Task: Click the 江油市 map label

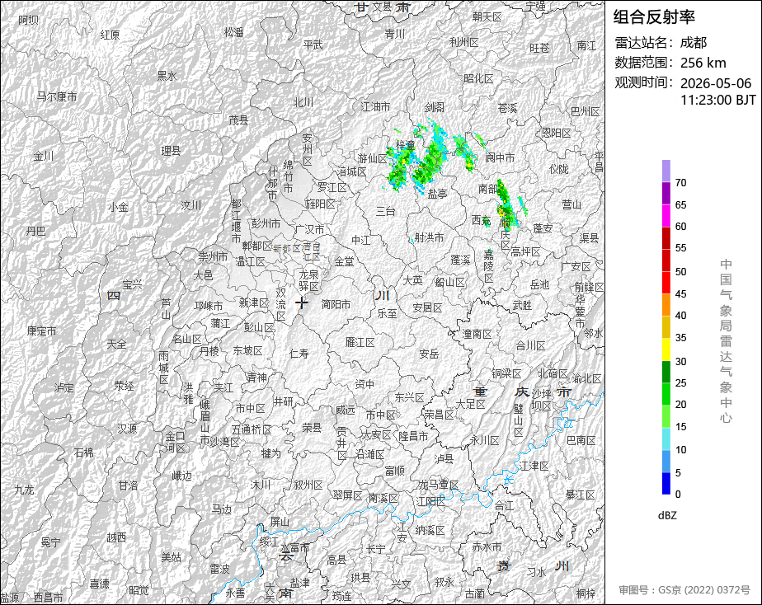Action: click(375, 106)
